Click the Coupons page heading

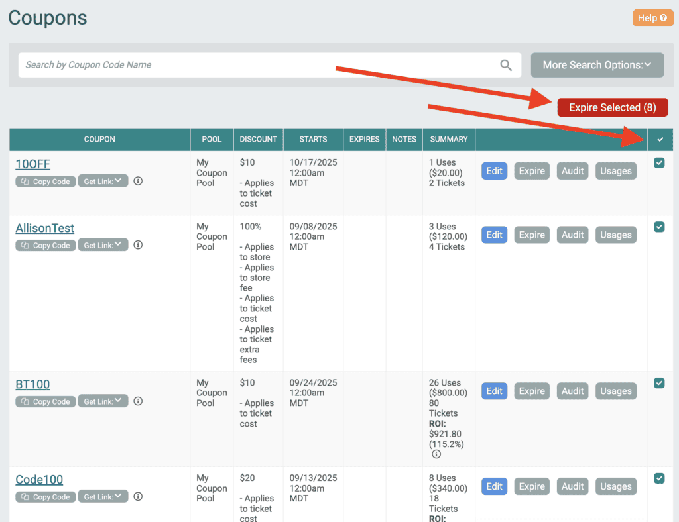[x=48, y=18]
